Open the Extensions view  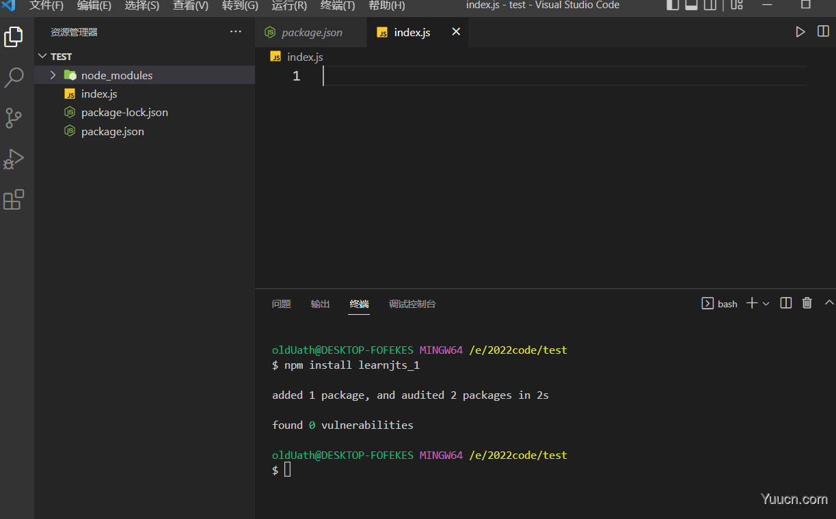[14, 200]
